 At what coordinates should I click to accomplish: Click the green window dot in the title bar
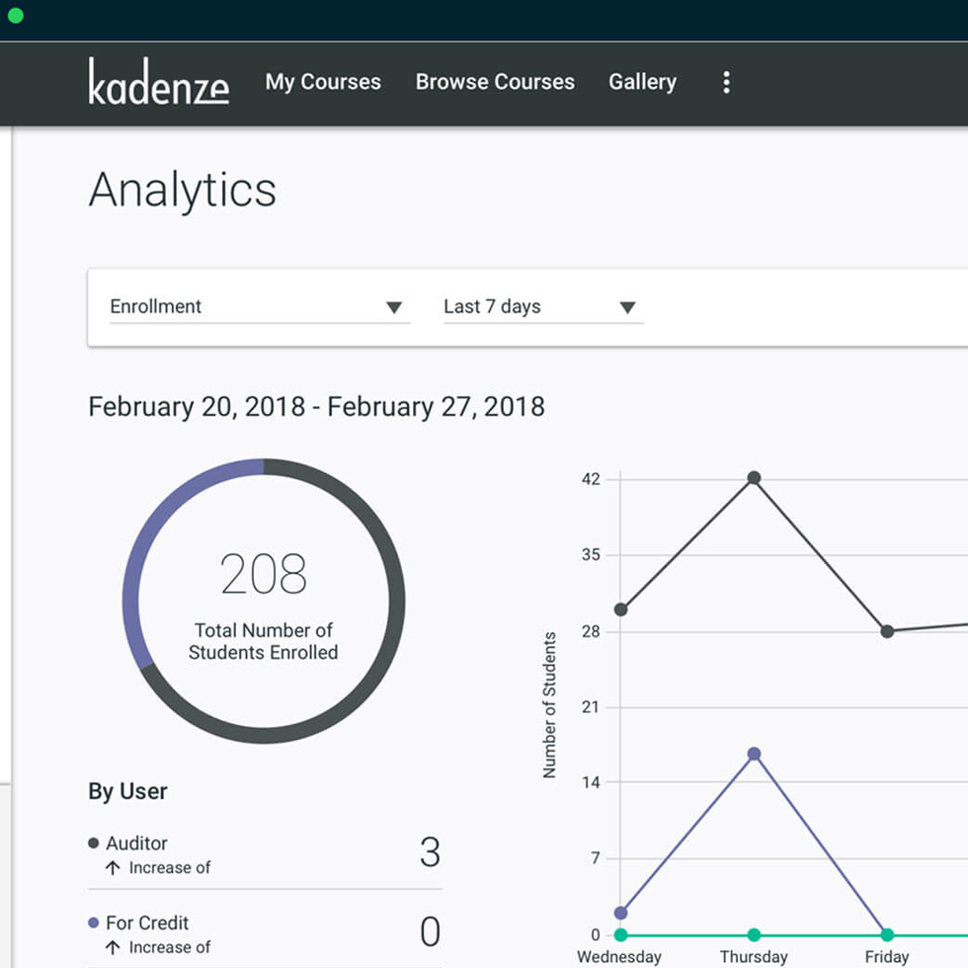click(x=15, y=16)
